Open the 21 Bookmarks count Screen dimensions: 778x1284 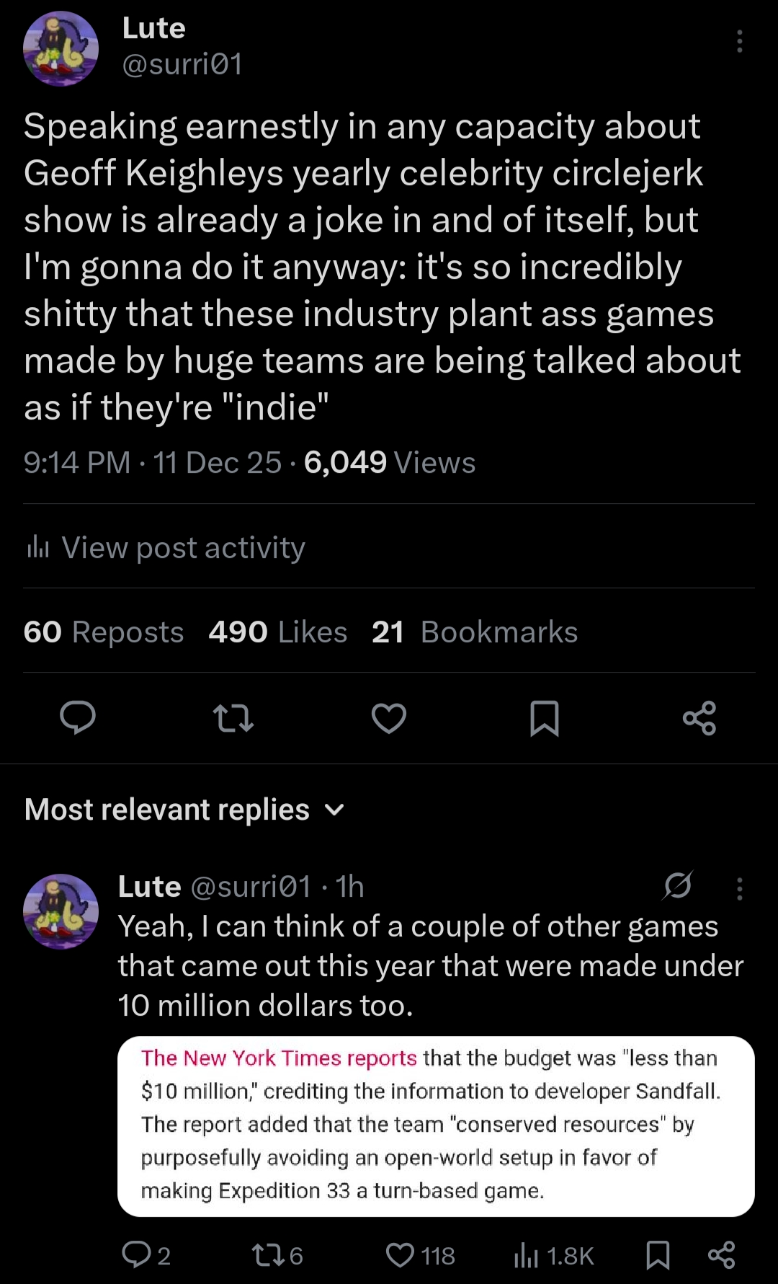click(475, 632)
